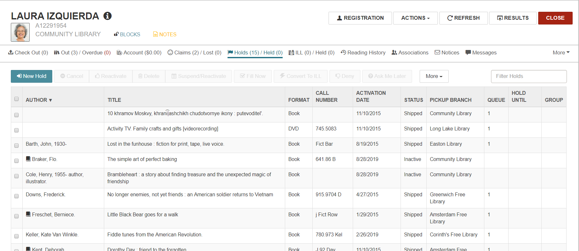Viewport: 579px width, 251px height.
Task: Switch to the Check Out tab
Action: (x=28, y=53)
